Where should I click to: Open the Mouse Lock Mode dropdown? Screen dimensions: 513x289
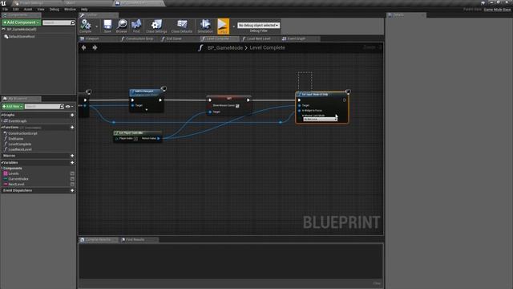pos(320,120)
